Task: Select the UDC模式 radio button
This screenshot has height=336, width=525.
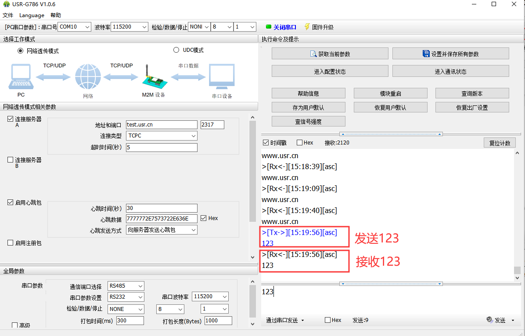Action: 176,50
